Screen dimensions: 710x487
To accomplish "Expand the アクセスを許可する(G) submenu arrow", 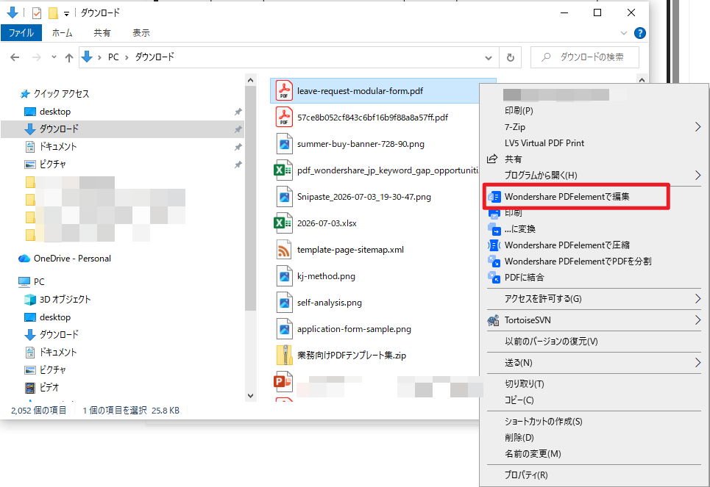I will pos(697,299).
